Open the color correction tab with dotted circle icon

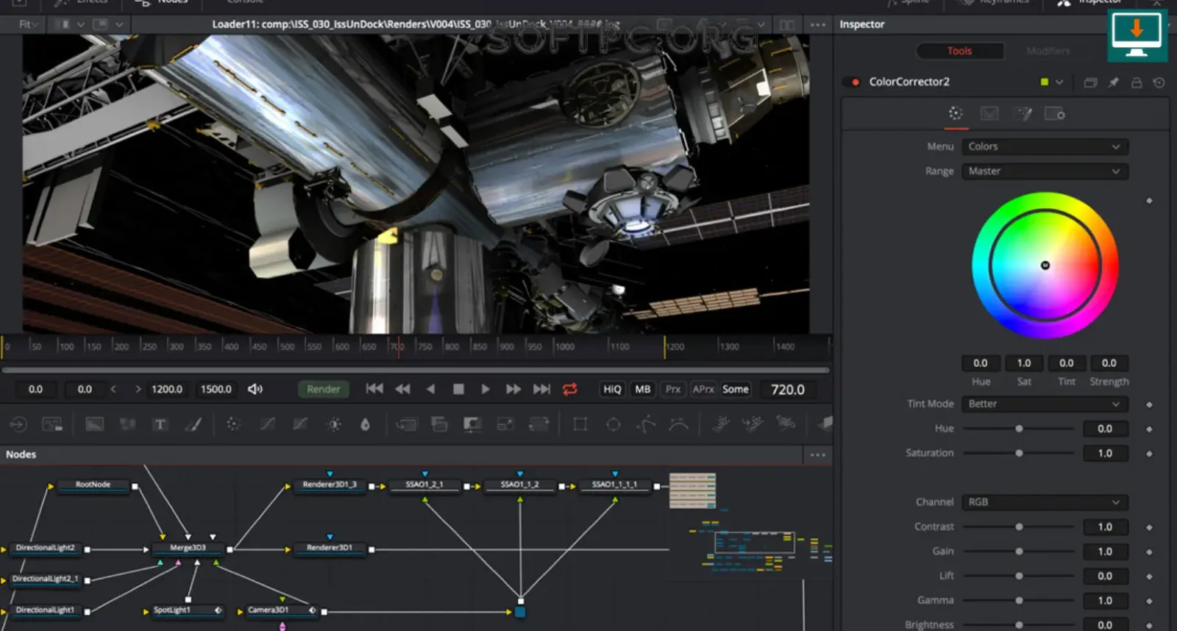pos(956,114)
